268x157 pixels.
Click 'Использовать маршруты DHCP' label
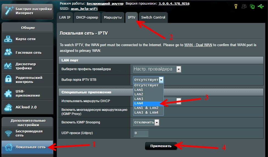(x=86, y=101)
